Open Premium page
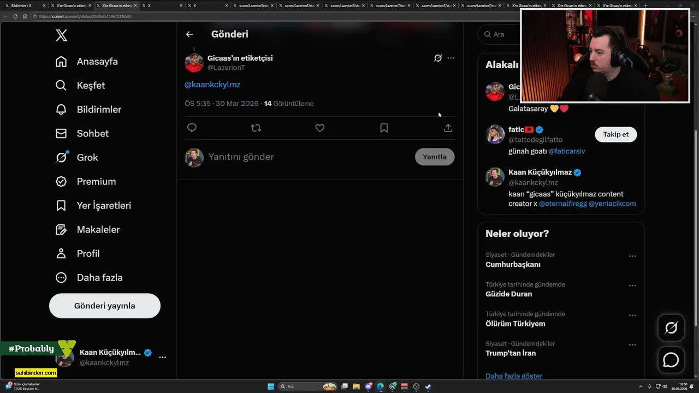 point(86,182)
